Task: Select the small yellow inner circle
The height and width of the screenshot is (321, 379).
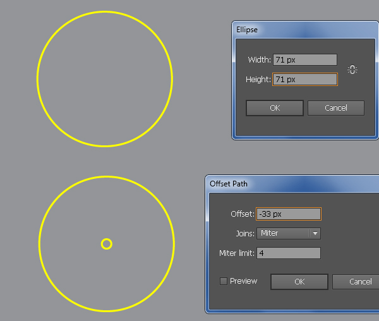Action: point(107,244)
